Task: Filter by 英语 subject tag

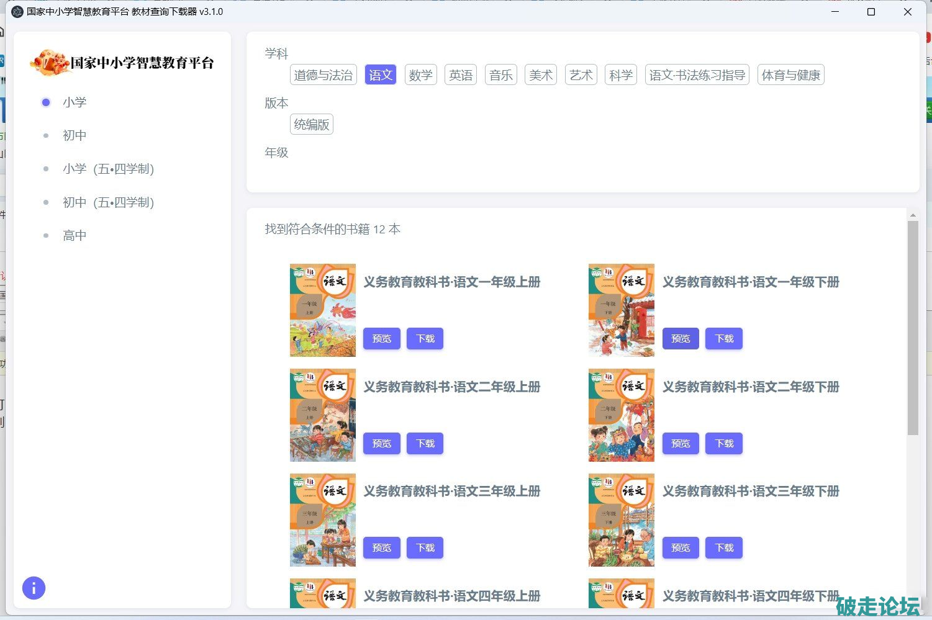Action: (461, 75)
